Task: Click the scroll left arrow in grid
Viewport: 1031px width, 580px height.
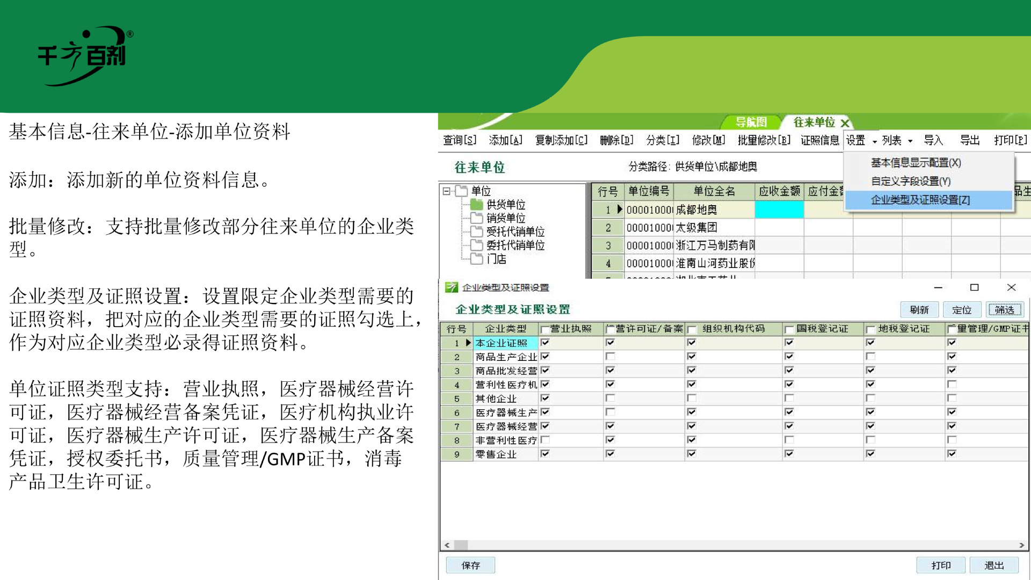Action: pyautogui.click(x=447, y=545)
